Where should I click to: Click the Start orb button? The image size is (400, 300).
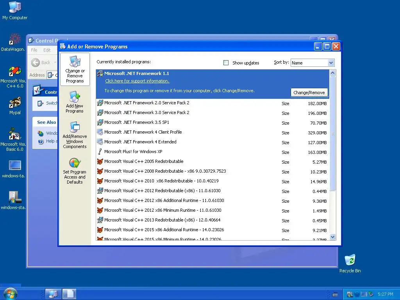click(10, 294)
